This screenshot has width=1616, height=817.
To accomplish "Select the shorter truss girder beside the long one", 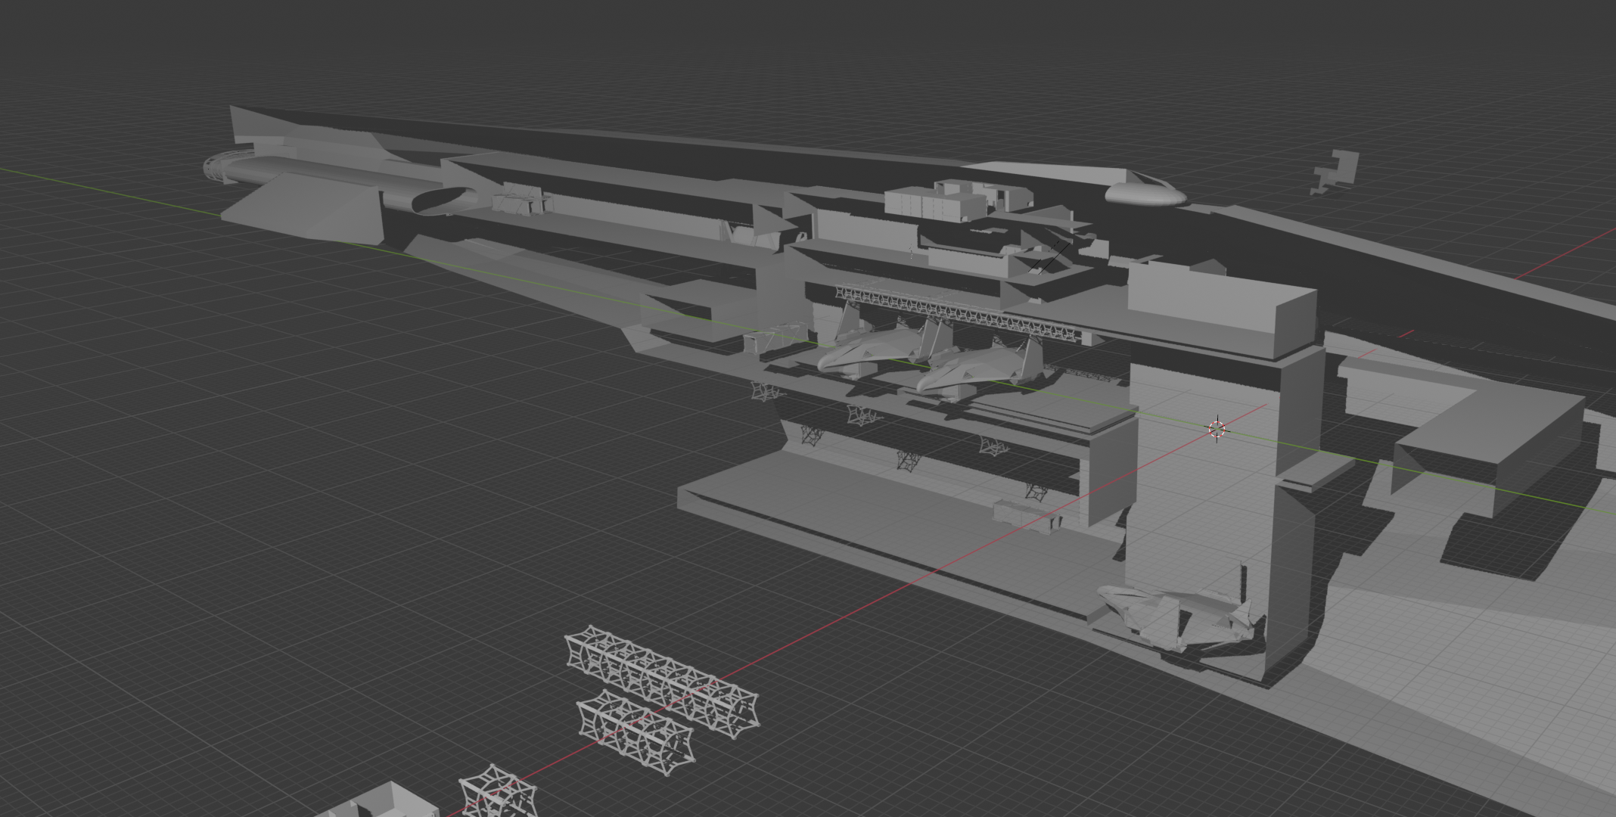I will [636, 732].
